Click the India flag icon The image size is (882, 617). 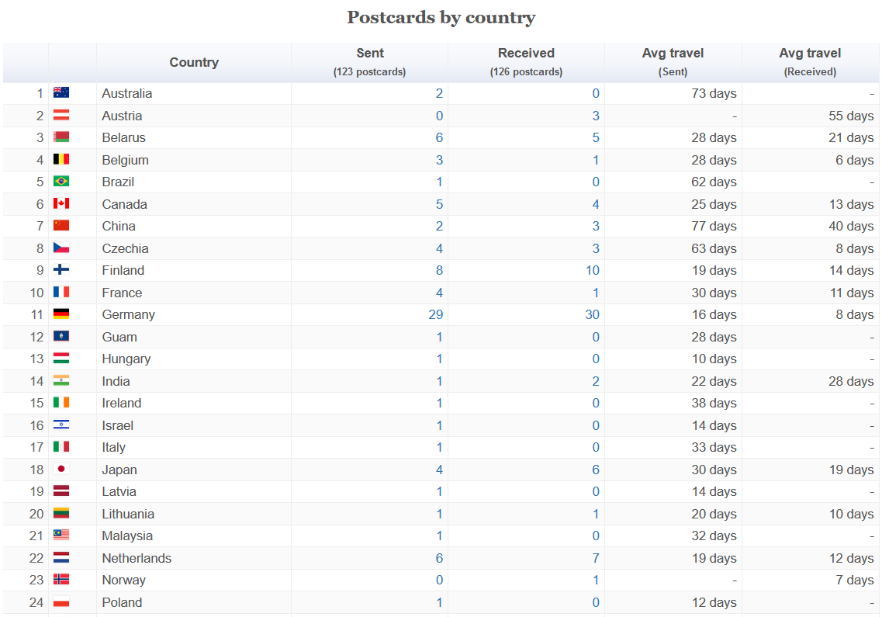[x=61, y=380]
